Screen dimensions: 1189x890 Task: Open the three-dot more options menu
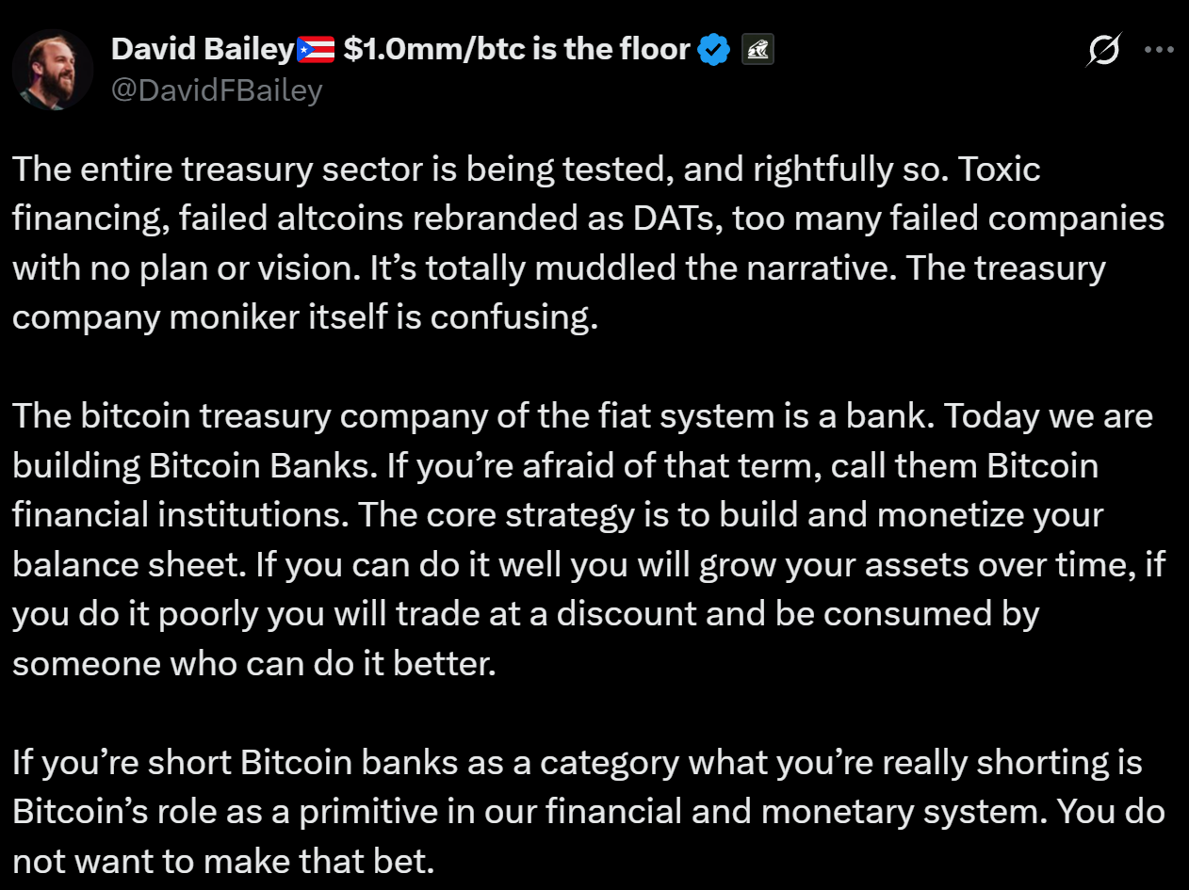[1158, 51]
